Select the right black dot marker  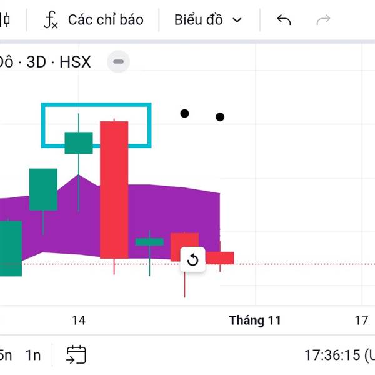pos(220,117)
